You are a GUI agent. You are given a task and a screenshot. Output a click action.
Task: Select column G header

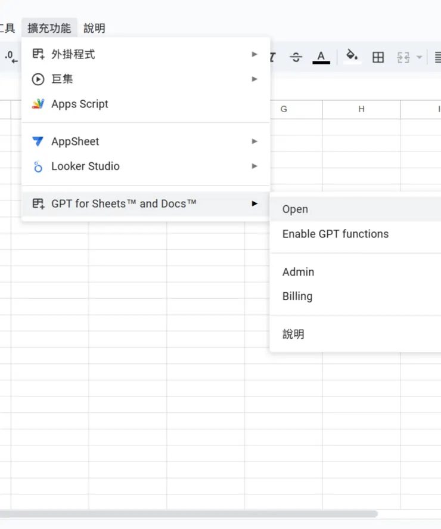pyautogui.click(x=284, y=109)
